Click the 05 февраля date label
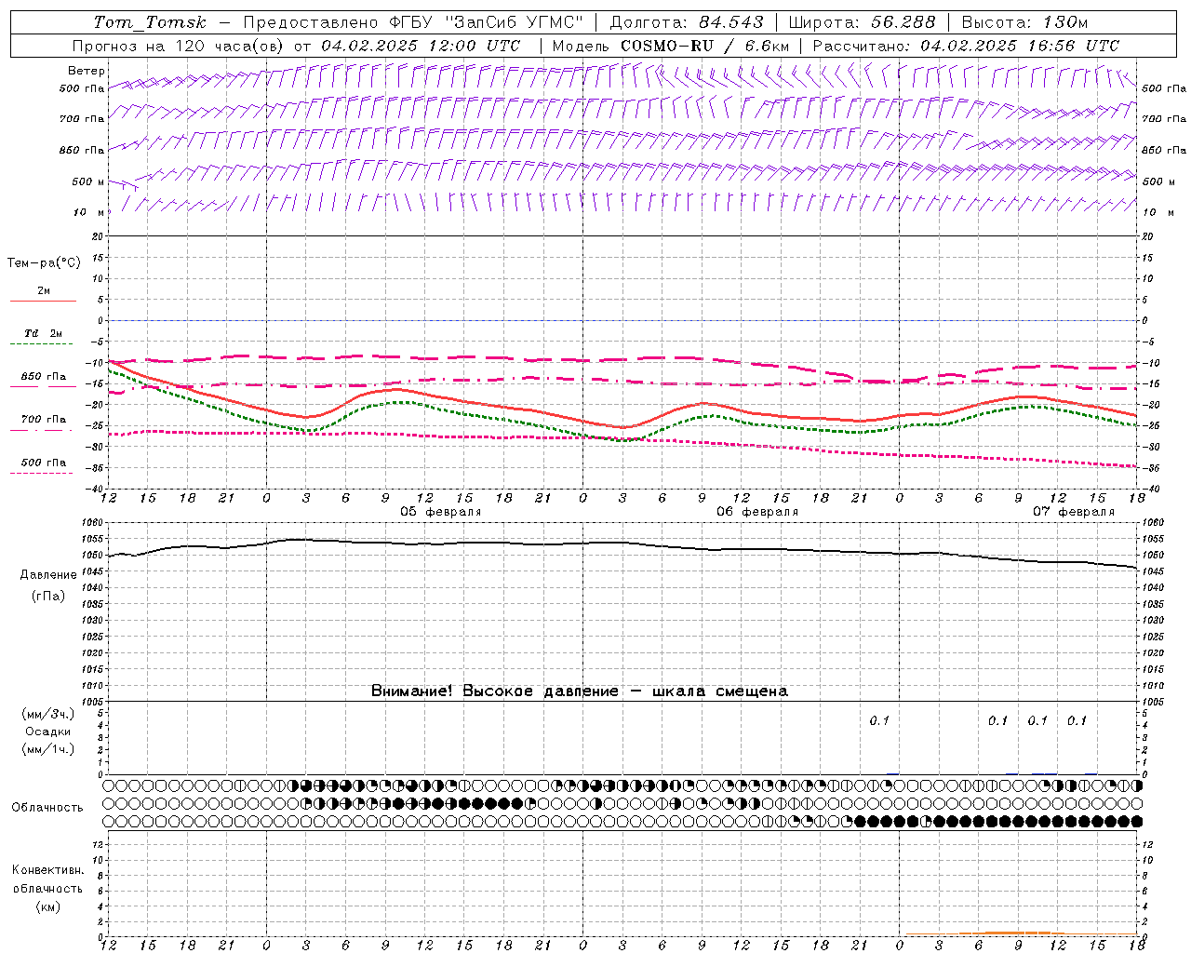Image resolution: width=1191 pixels, height=953 pixels. (441, 512)
